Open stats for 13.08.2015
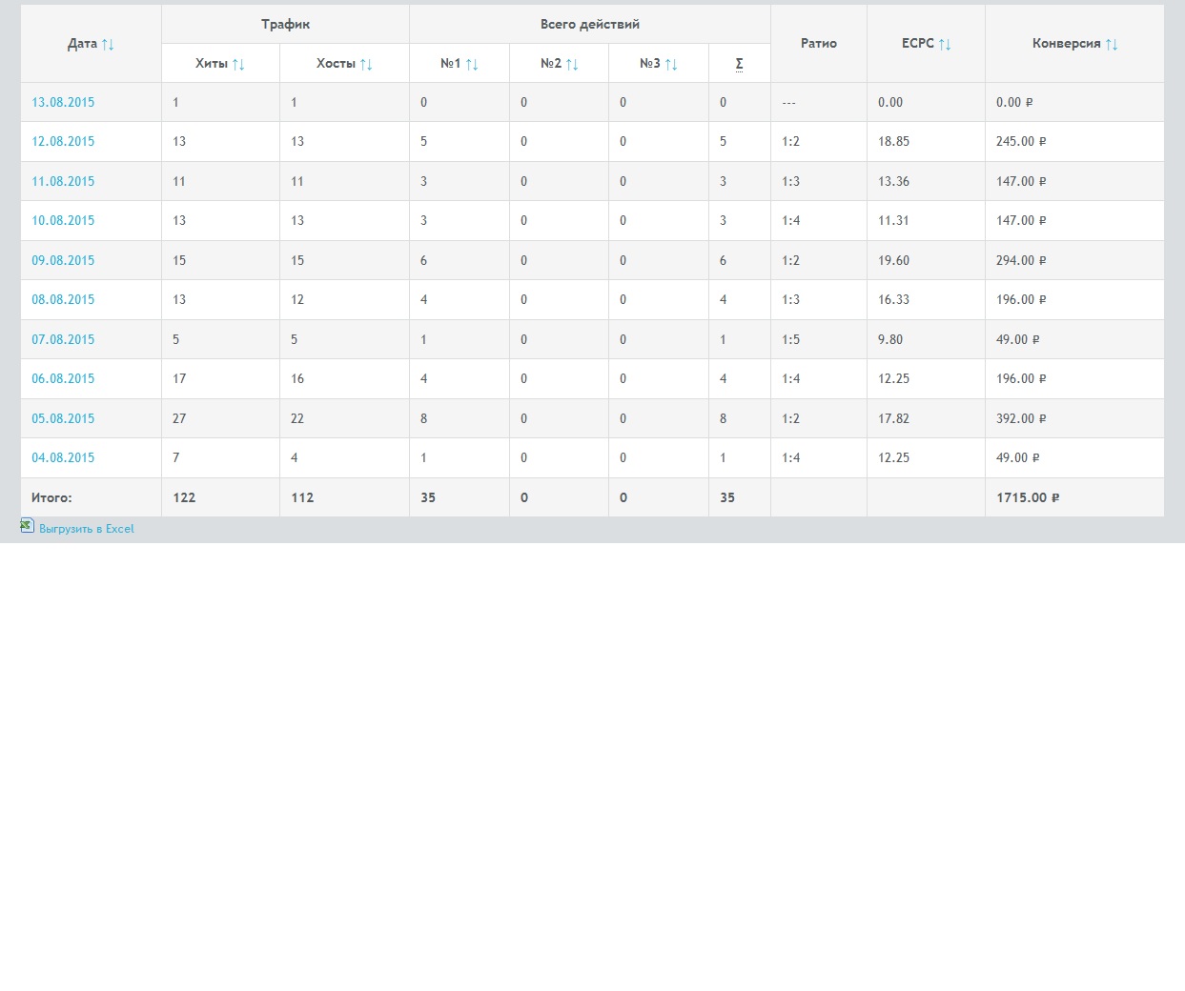The height and width of the screenshot is (991, 1185). tap(63, 102)
